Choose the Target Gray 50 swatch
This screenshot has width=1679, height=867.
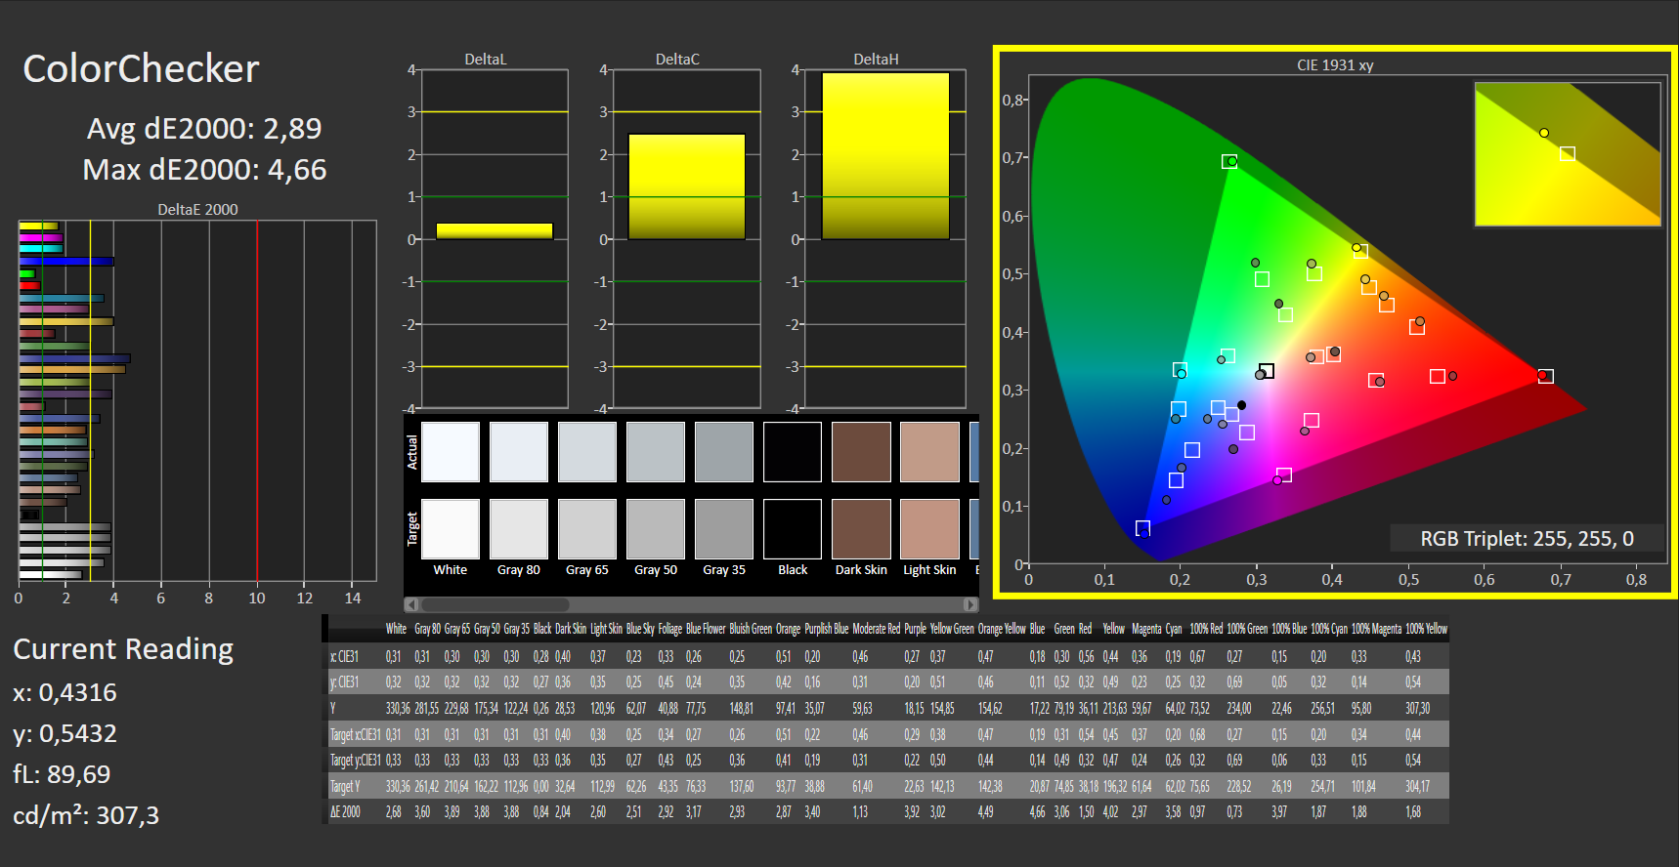pos(656,529)
